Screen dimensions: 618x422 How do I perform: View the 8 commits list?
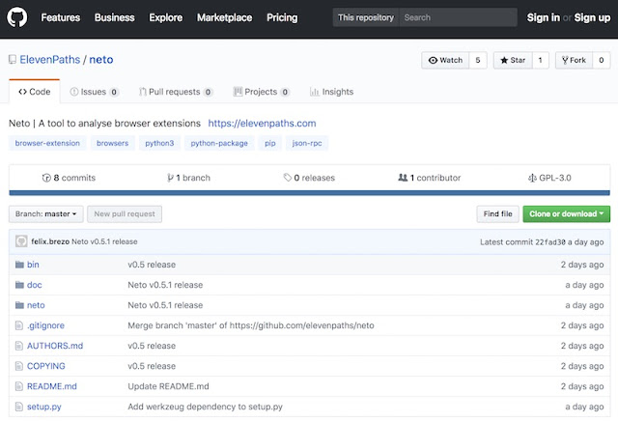pyautogui.click(x=69, y=178)
